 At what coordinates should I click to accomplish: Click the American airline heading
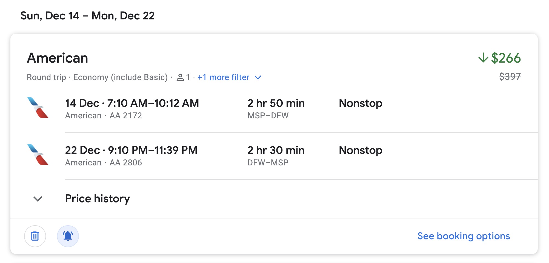click(x=58, y=58)
